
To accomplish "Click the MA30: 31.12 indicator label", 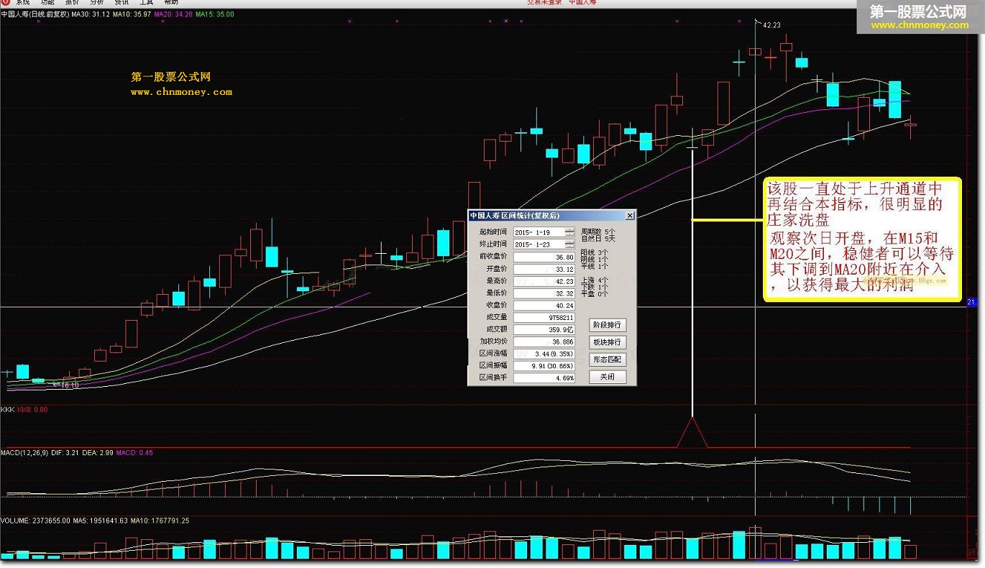I will pyautogui.click(x=91, y=13).
